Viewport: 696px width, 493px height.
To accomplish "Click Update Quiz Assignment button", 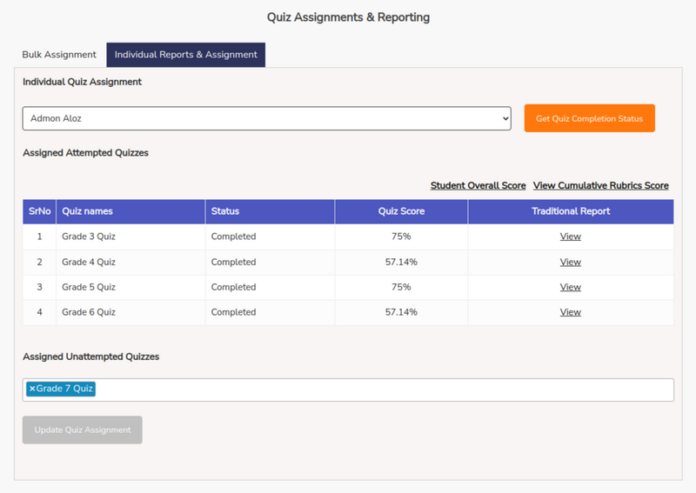I will 83,430.
